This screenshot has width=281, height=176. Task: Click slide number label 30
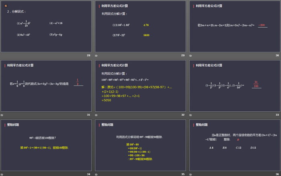[277, 55]
